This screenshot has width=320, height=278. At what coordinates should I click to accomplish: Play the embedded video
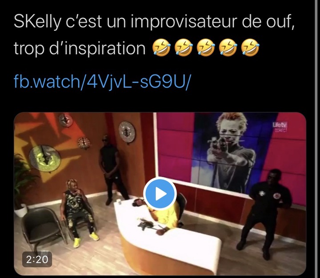(x=160, y=193)
